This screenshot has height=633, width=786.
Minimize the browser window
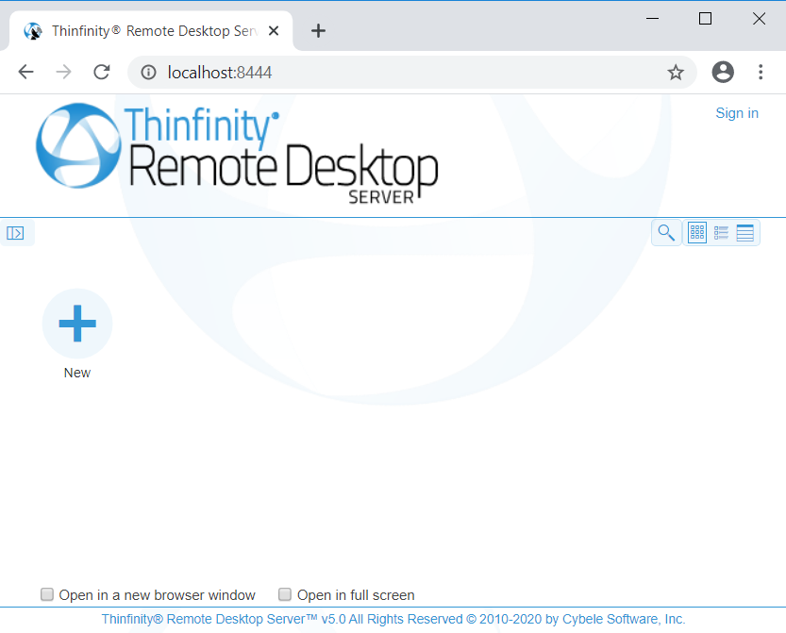tap(652, 19)
